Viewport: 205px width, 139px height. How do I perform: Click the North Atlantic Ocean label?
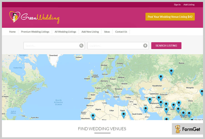tap(58, 102)
